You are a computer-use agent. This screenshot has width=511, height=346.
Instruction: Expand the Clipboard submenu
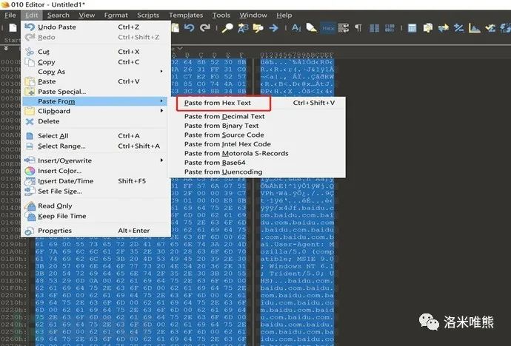pos(96,111)
